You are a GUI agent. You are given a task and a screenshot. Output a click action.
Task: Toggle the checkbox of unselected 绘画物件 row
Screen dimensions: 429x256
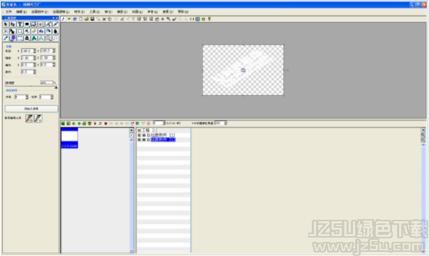tap(148, 135)
